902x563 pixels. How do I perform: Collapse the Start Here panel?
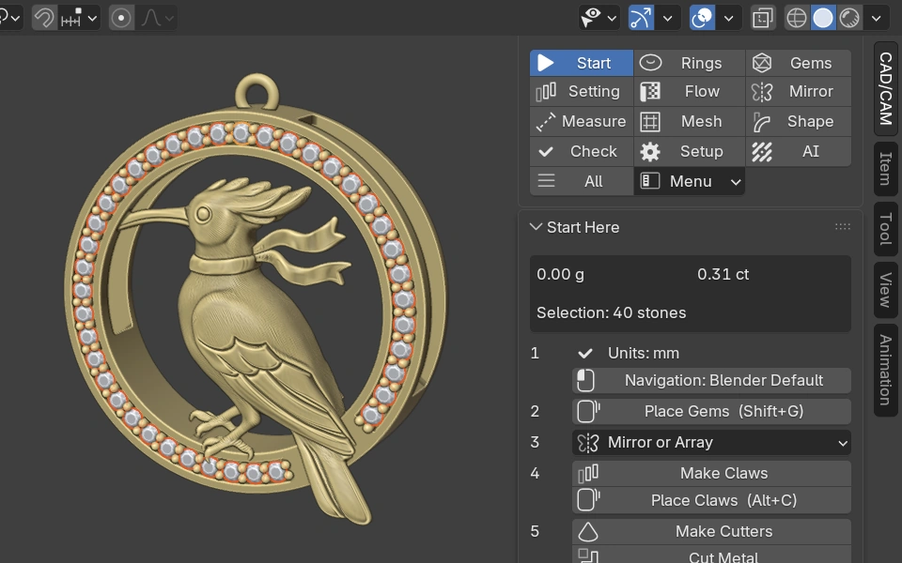click(x=537, y=227)
